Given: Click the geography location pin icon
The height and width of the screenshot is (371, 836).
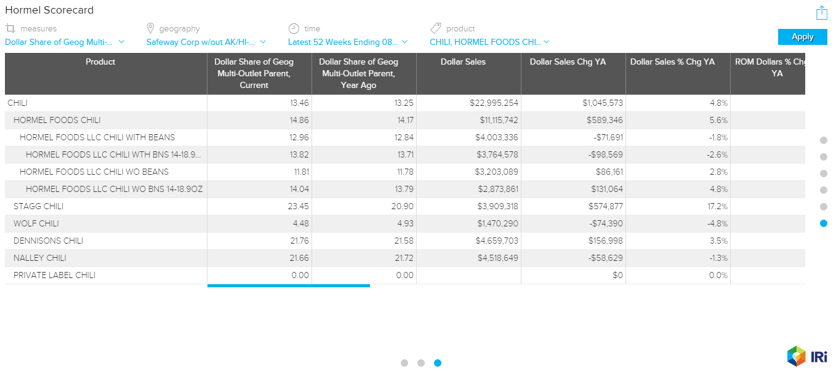Looking at the screenshot, I should 150,28.
